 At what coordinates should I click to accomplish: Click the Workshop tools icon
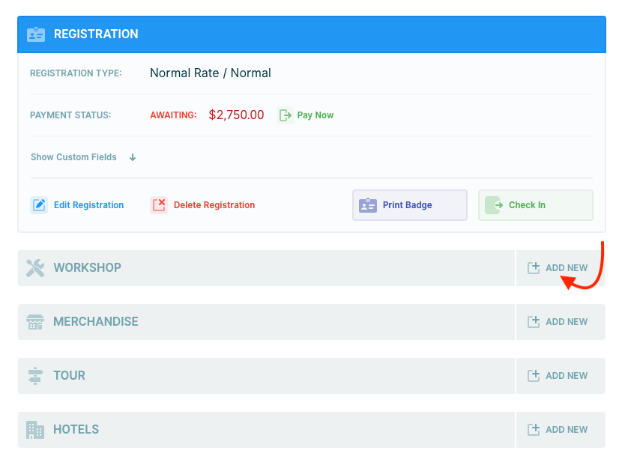[x=35, y=268]
